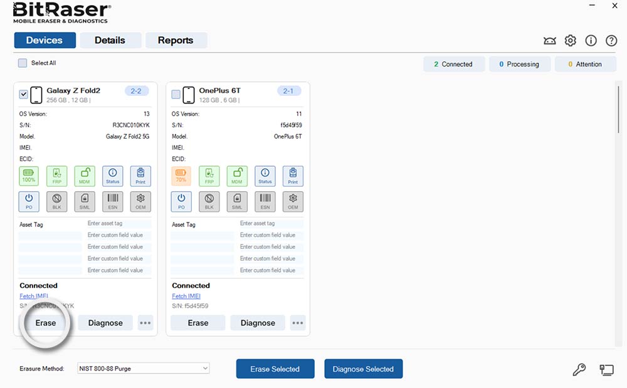Filter by 0 Processing devices
This screenshot has width=627, height=388.
519,65
